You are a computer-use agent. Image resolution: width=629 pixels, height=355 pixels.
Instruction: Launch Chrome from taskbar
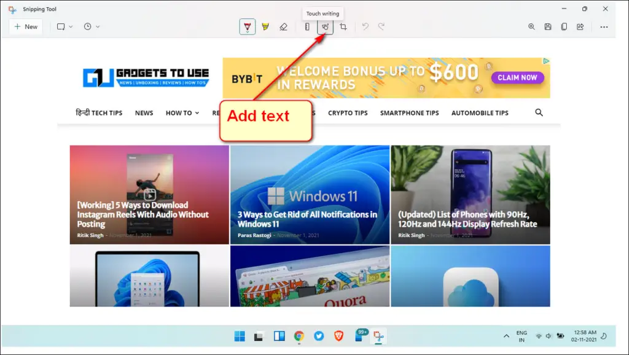pyautogui.click(x=299, y=336)
